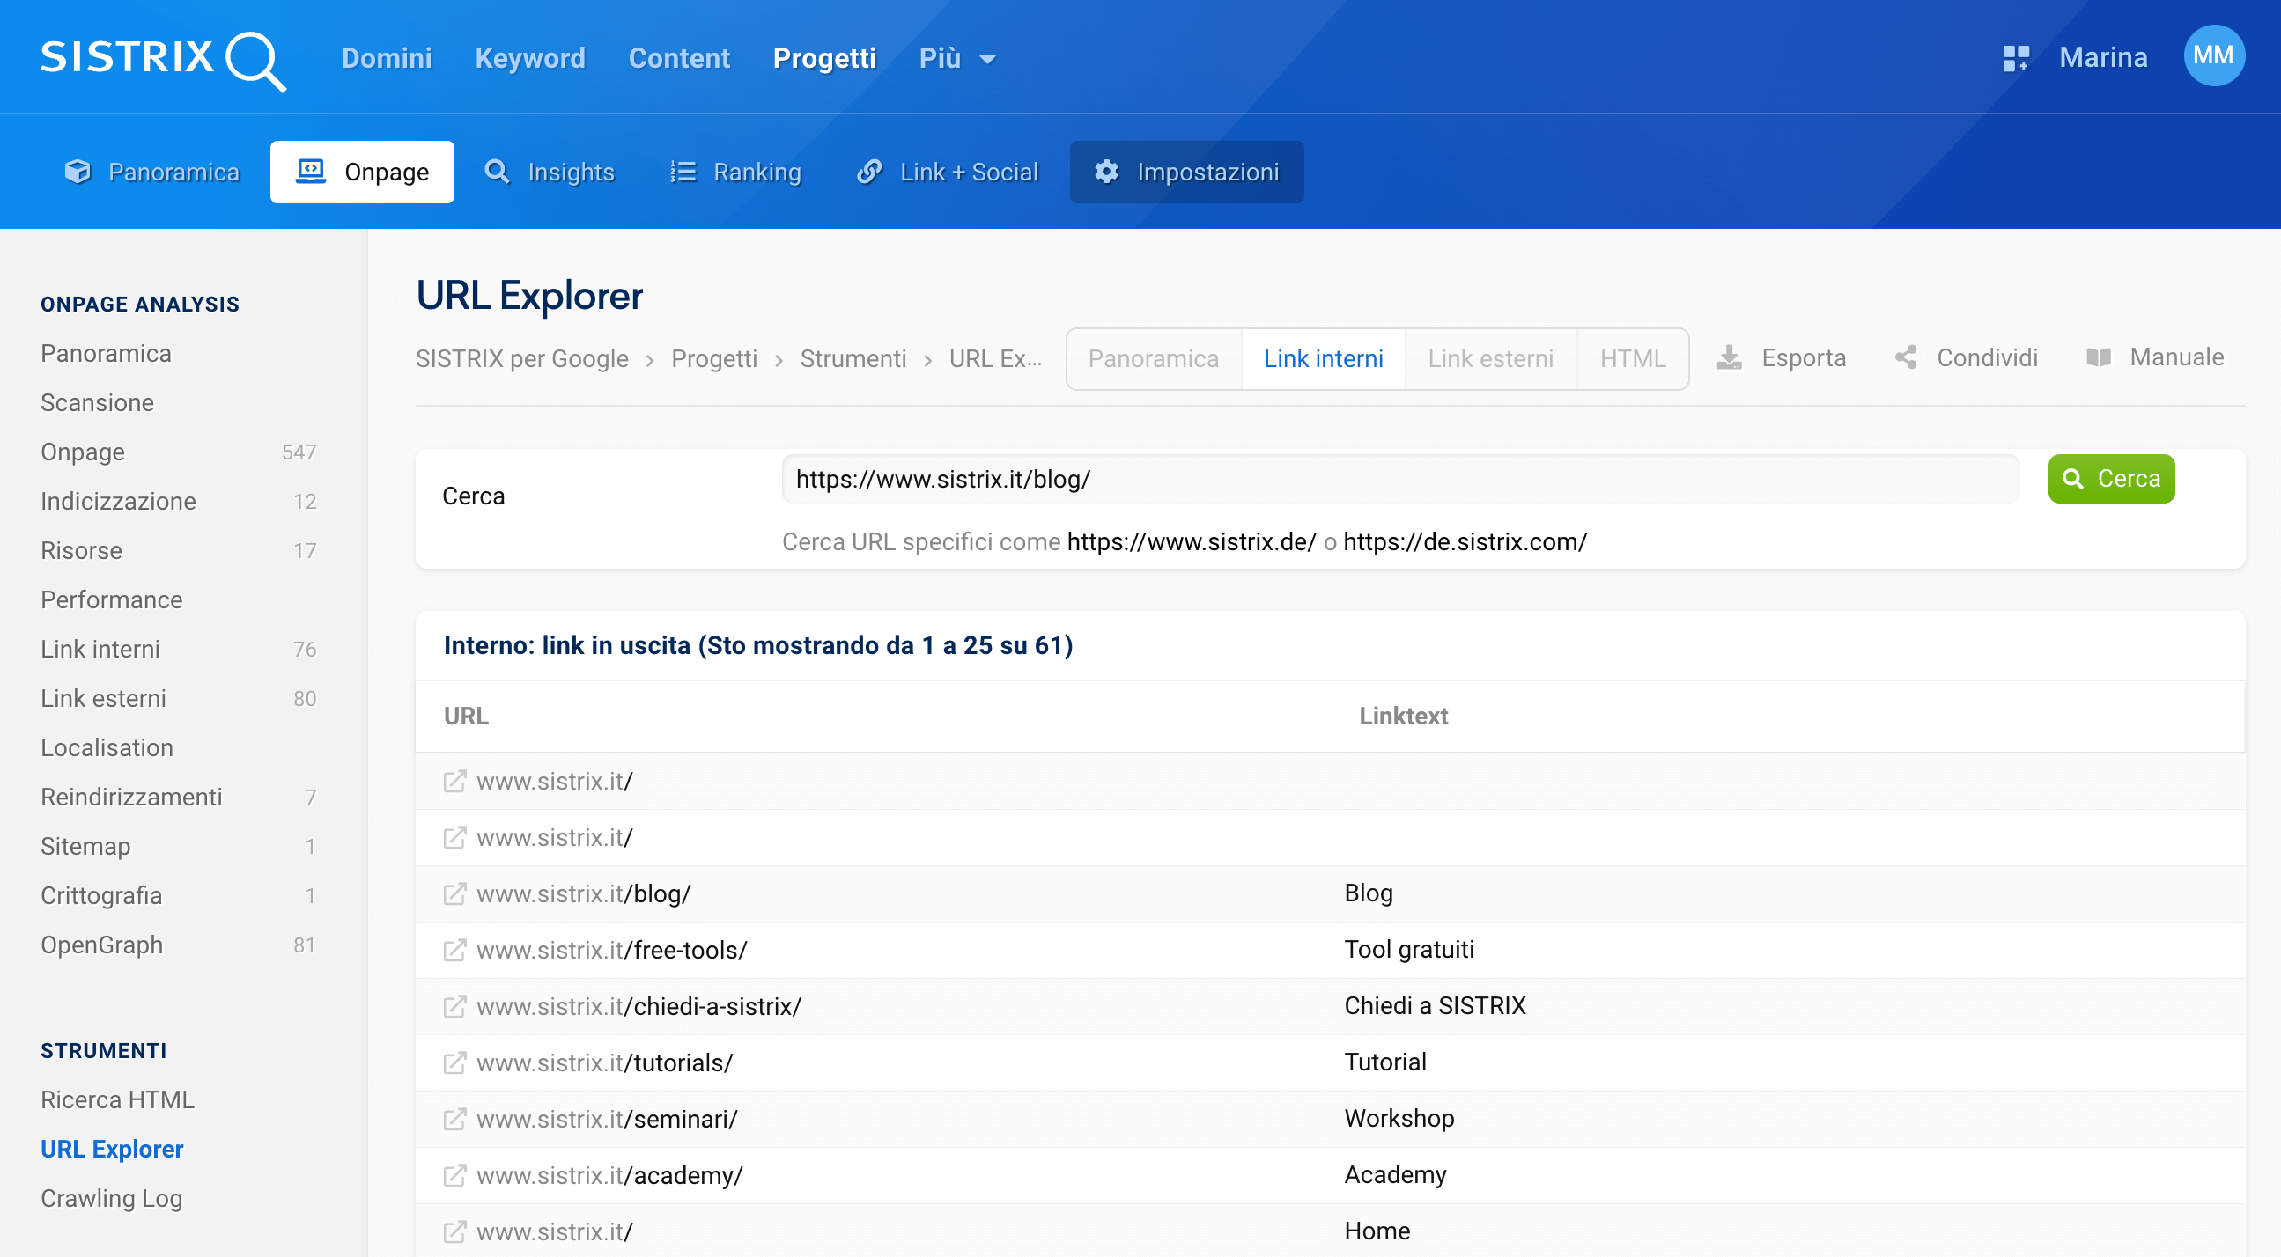Open Sitemap in the sidebar
Viewport: 2281px width, 1257px height.
[178, 846]
